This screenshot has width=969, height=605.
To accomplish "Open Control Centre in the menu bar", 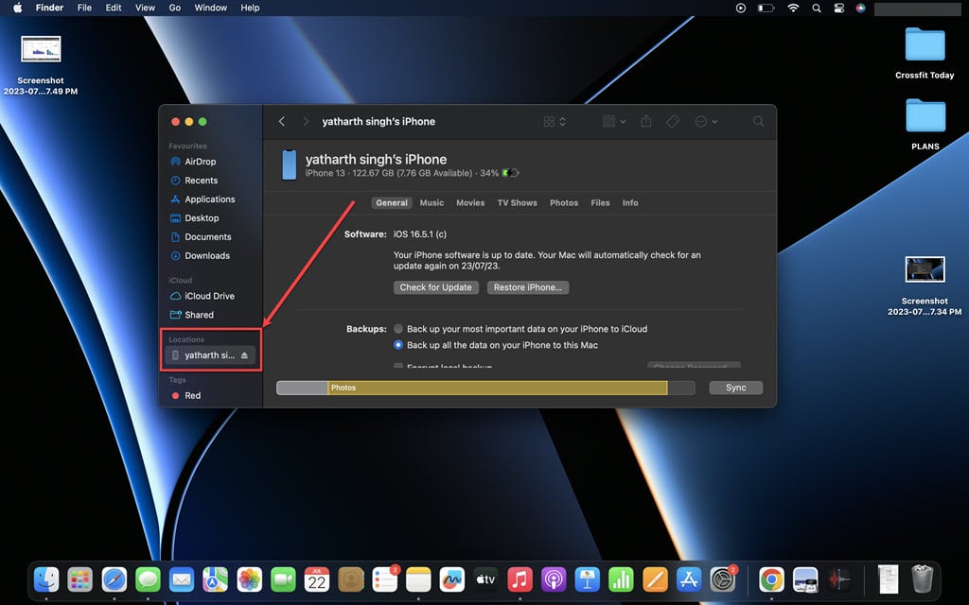I will (x=838, y=8).
